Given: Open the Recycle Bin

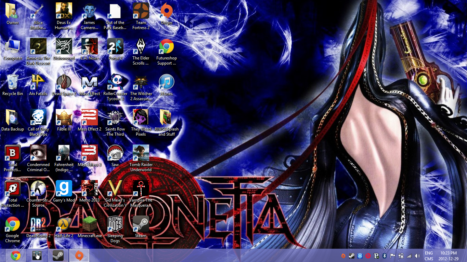Looking at the screenshot, I should pyautogui.click(x=13, y=82).
